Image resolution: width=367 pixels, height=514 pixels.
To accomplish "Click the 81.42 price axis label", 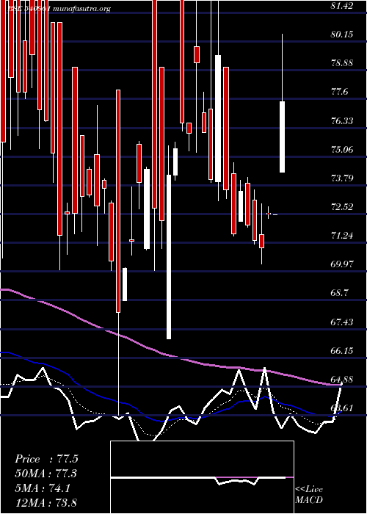I will (x=342, y=5).
